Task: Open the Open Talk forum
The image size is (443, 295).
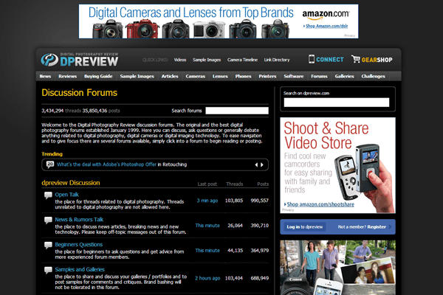Action: coord(66,195)
